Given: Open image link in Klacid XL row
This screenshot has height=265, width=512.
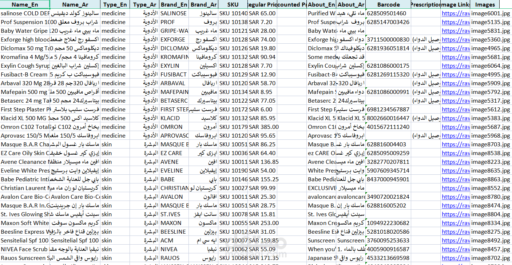Looking at the screenshot, I should [x=456, y=118].
